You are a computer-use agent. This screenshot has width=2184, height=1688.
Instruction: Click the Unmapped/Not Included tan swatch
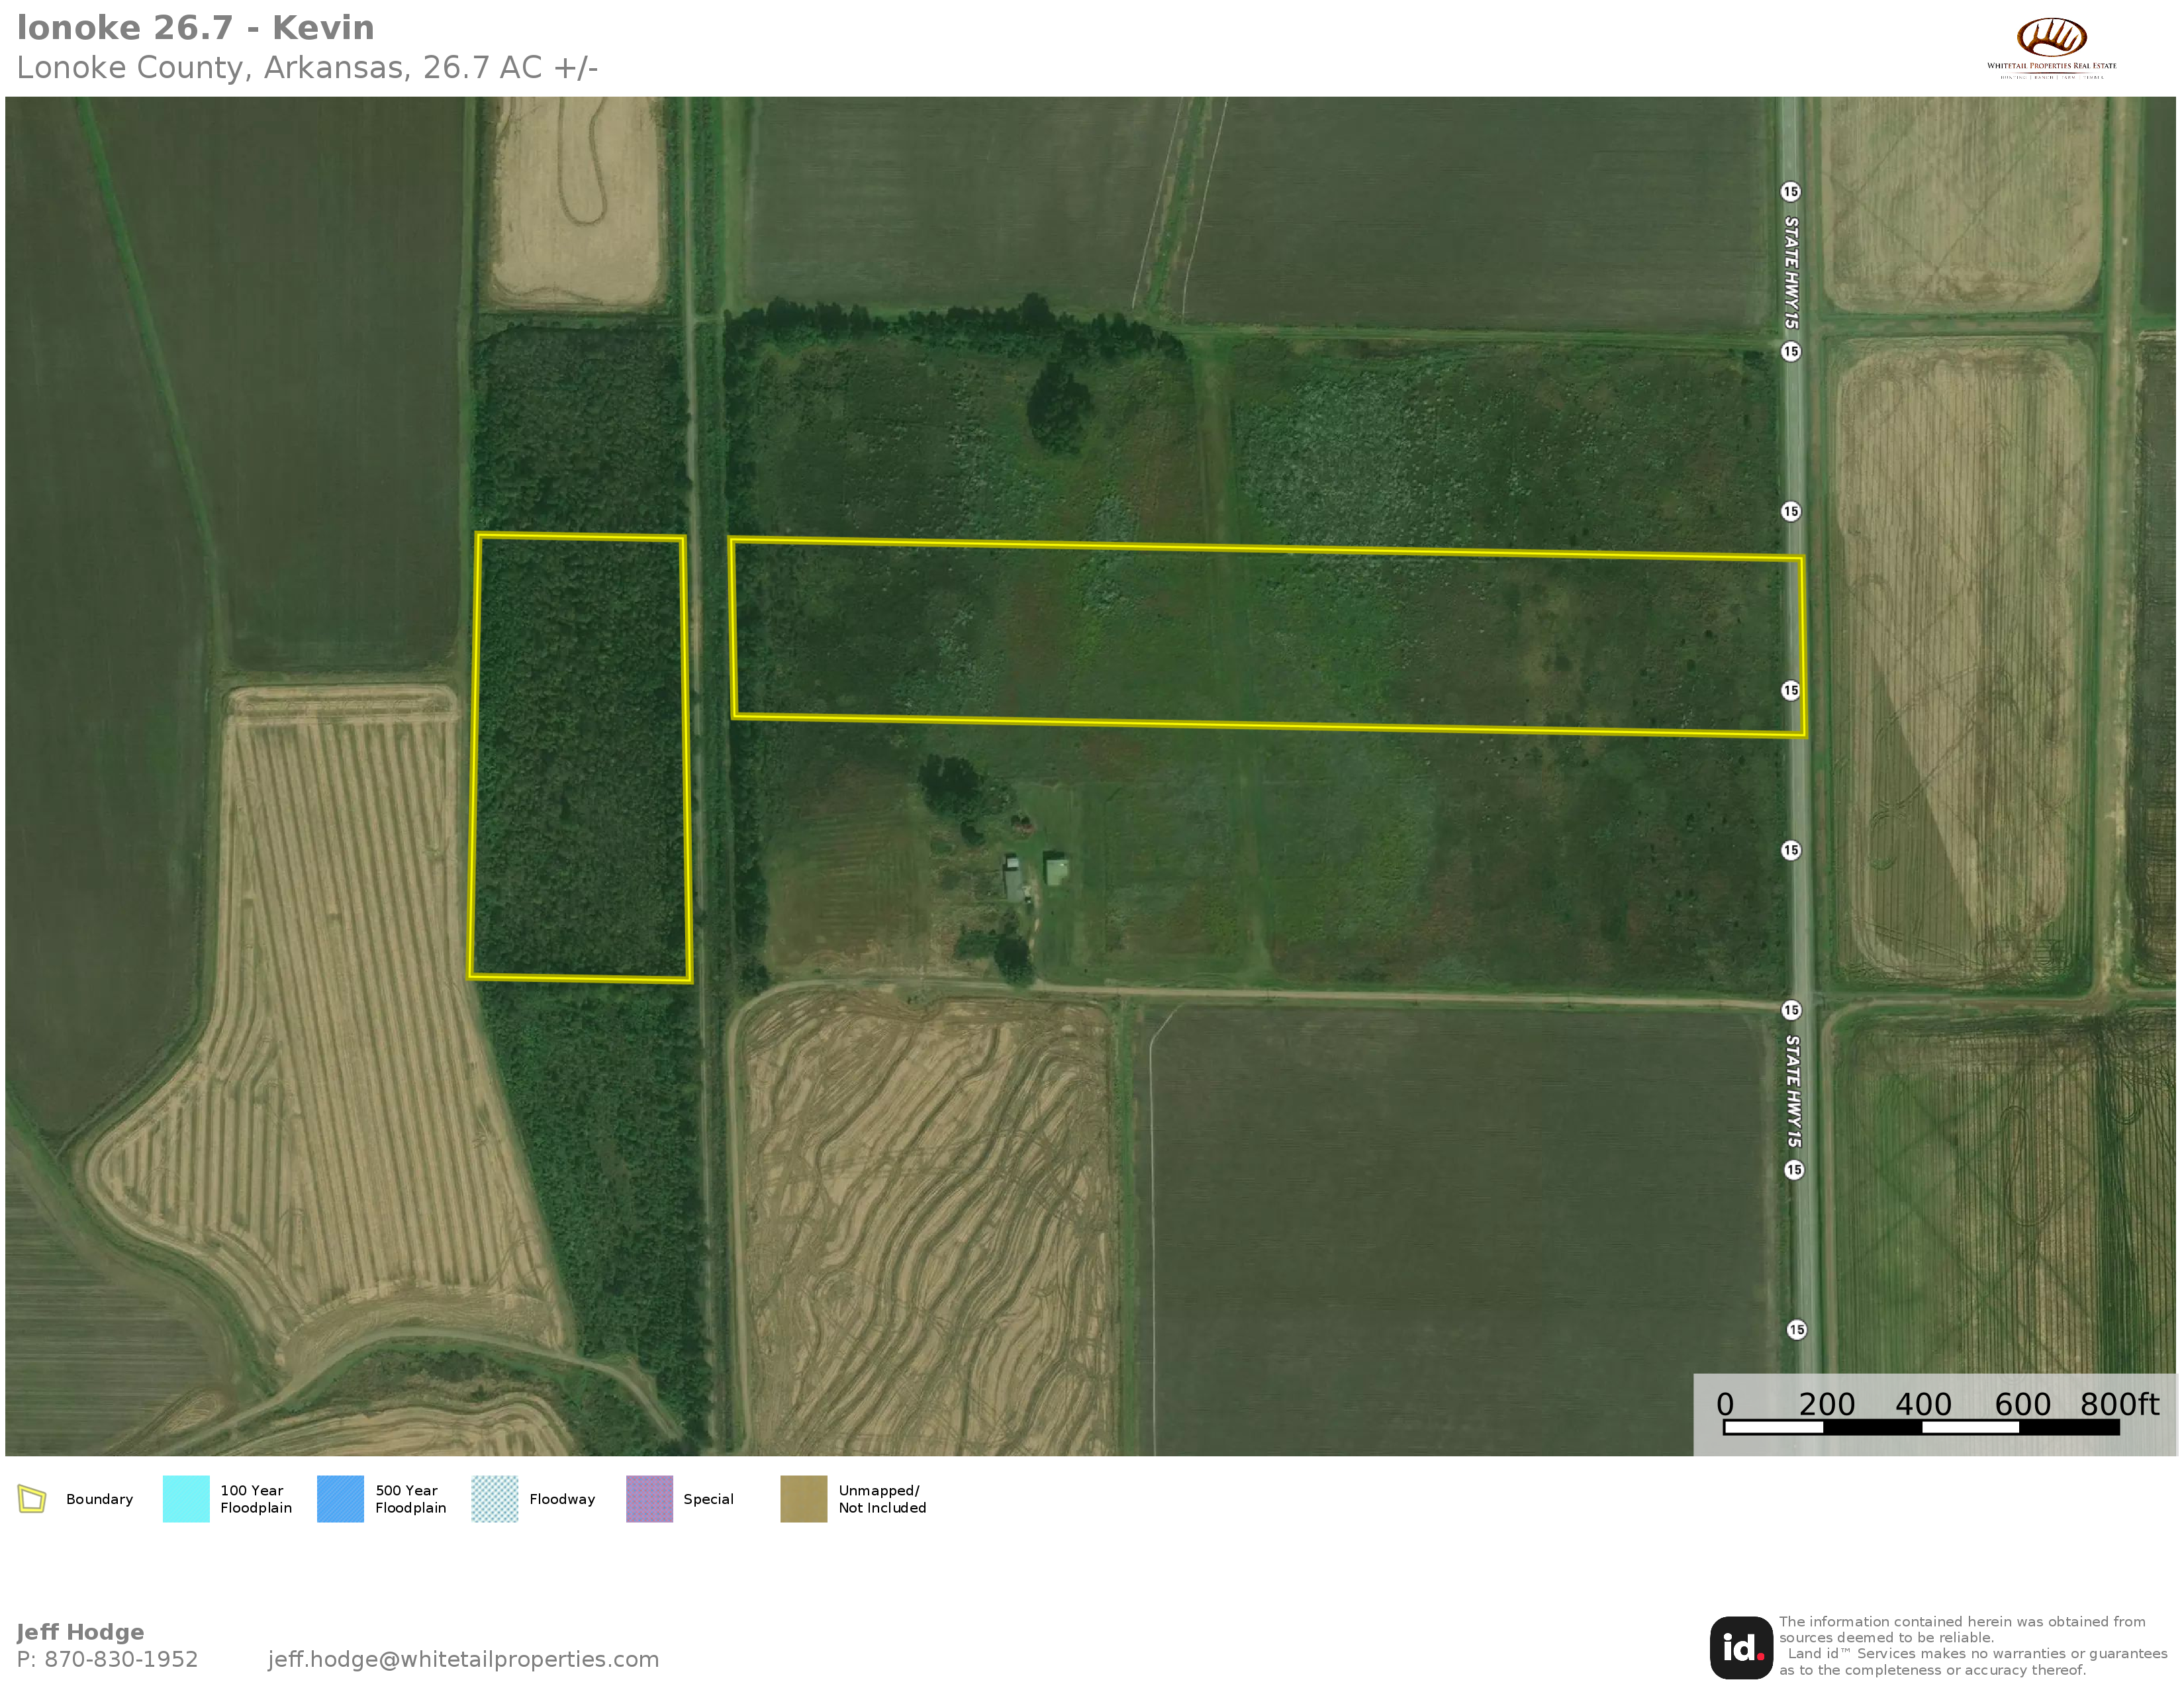pos(803,1499)
